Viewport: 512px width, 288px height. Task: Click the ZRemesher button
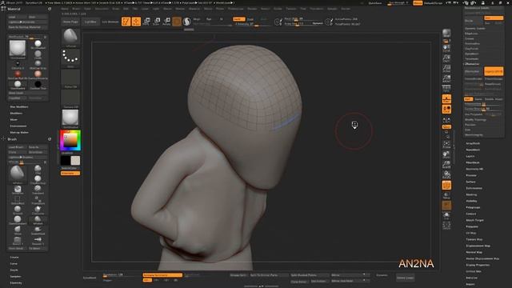[473, 71]
